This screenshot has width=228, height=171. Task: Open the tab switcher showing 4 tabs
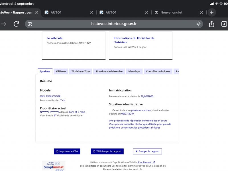pyautogui.click(x=224, y=24)
